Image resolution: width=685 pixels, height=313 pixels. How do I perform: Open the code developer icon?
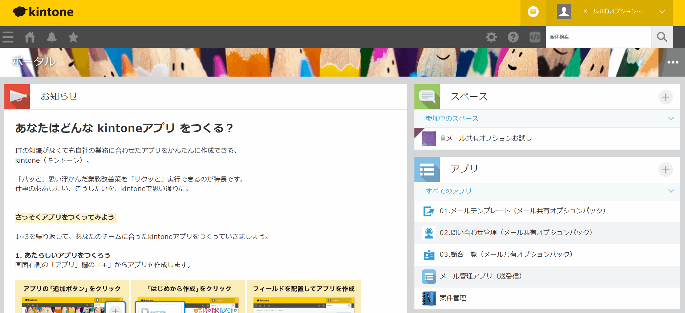click(x=535, y=37)
